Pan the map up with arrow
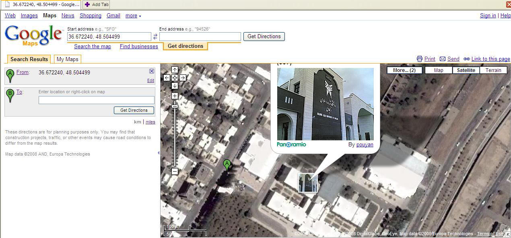Screen dimensions: 511x238 pyautogui.click(x=175, y=70)
